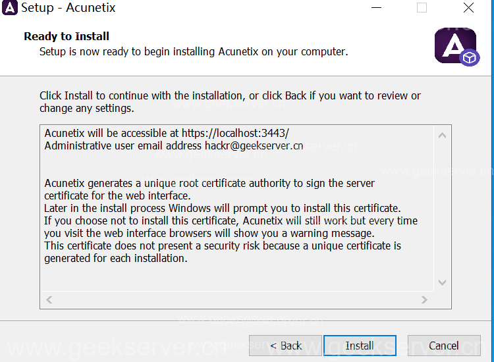Click the vertical scrollbar track of summary
This screenshot has width=494, height=362.
click(442, 211)
